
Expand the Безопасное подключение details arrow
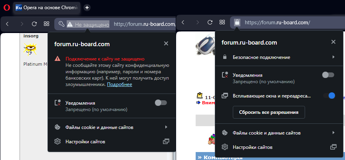333,57
